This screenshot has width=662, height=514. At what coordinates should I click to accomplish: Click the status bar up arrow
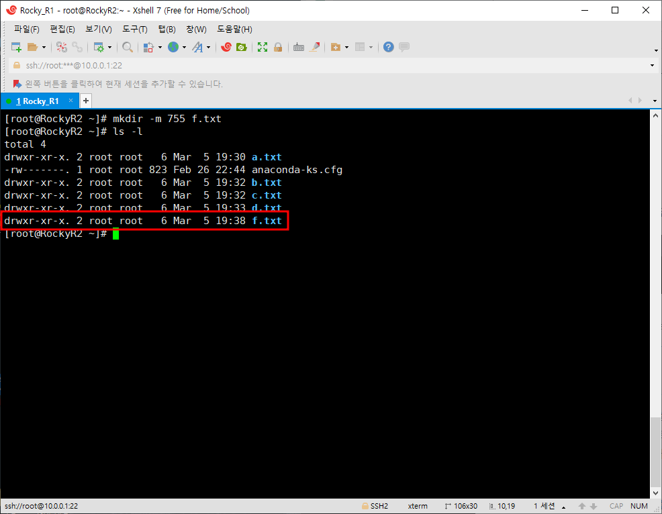coord(582,506)
